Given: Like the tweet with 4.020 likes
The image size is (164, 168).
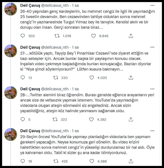Looking at the screenshot, I should (92, 78).
